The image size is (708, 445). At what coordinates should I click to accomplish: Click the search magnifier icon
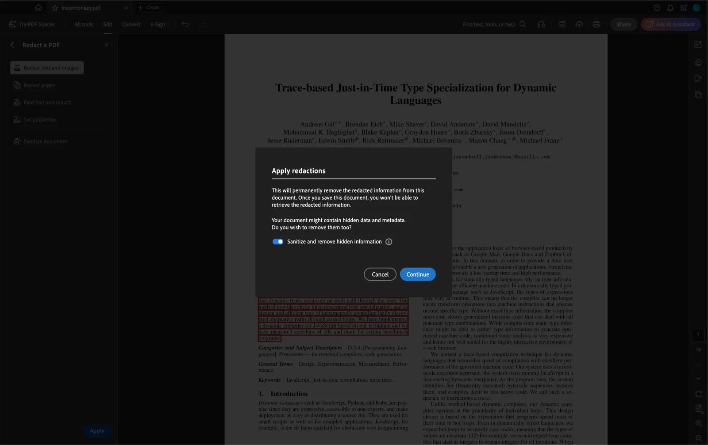click(523, 24)
